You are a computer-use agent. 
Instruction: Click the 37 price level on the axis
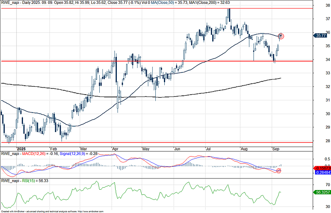(327, 19)
